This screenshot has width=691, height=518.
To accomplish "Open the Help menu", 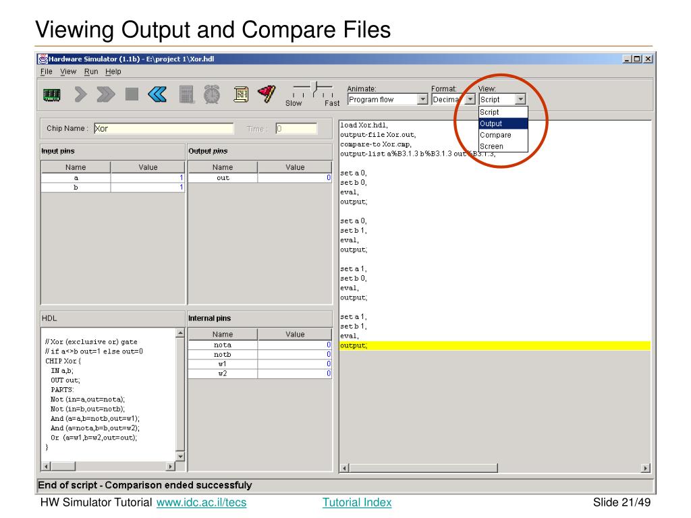I will 113,71.
